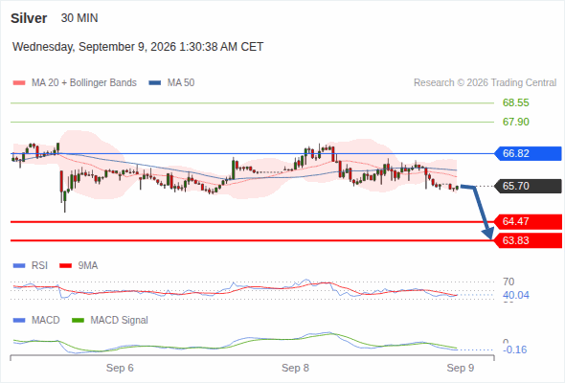565x383 pixels.
Task: Click the RSI legend color marker
Action: [19, 266]
